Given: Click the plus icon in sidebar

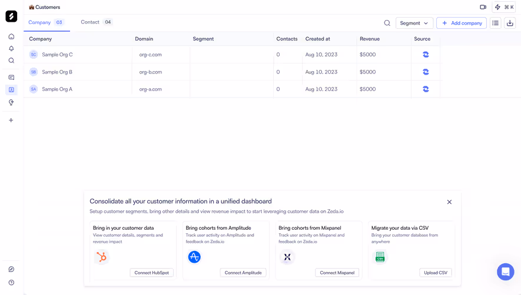Looking at the screenshot, I should coord(11,120).
